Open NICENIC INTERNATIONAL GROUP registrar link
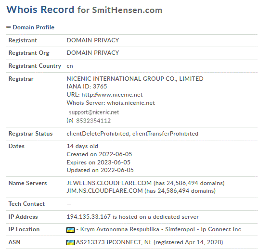The image size is (258, 250). click(135, 79)
